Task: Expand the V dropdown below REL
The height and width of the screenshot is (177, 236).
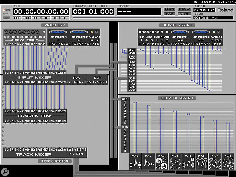Action: tap(6, 18)
